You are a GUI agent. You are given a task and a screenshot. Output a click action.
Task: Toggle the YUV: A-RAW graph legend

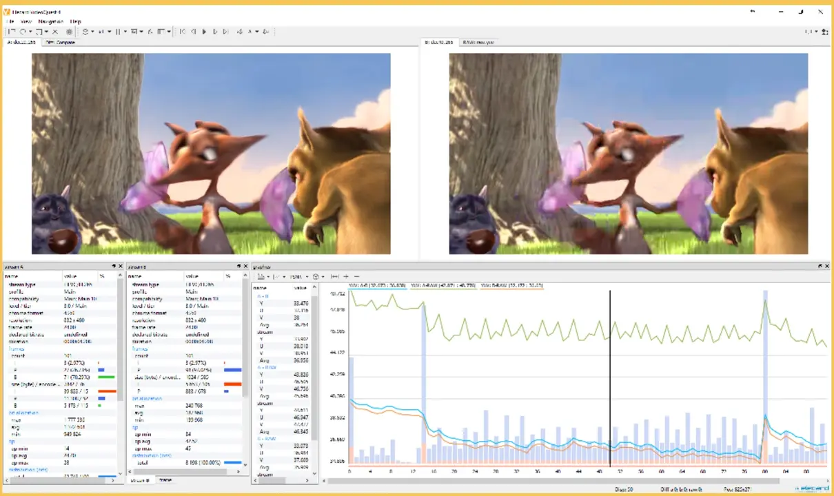(443, 285)
